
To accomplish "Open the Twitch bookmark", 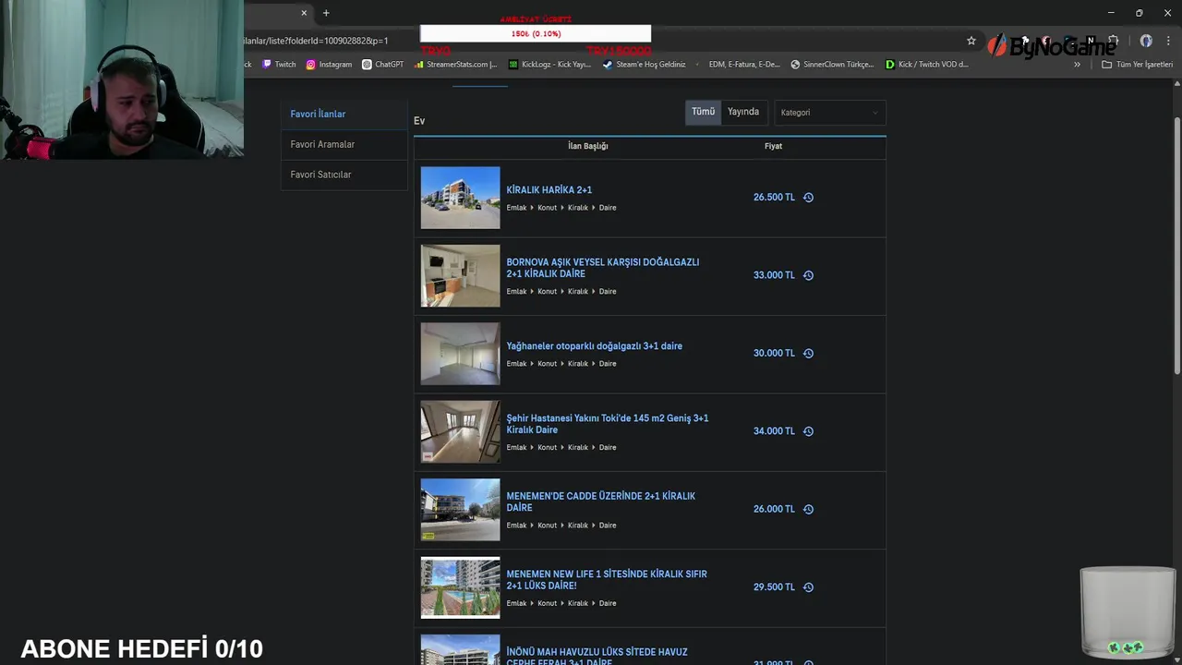I will tap(279, 65).
